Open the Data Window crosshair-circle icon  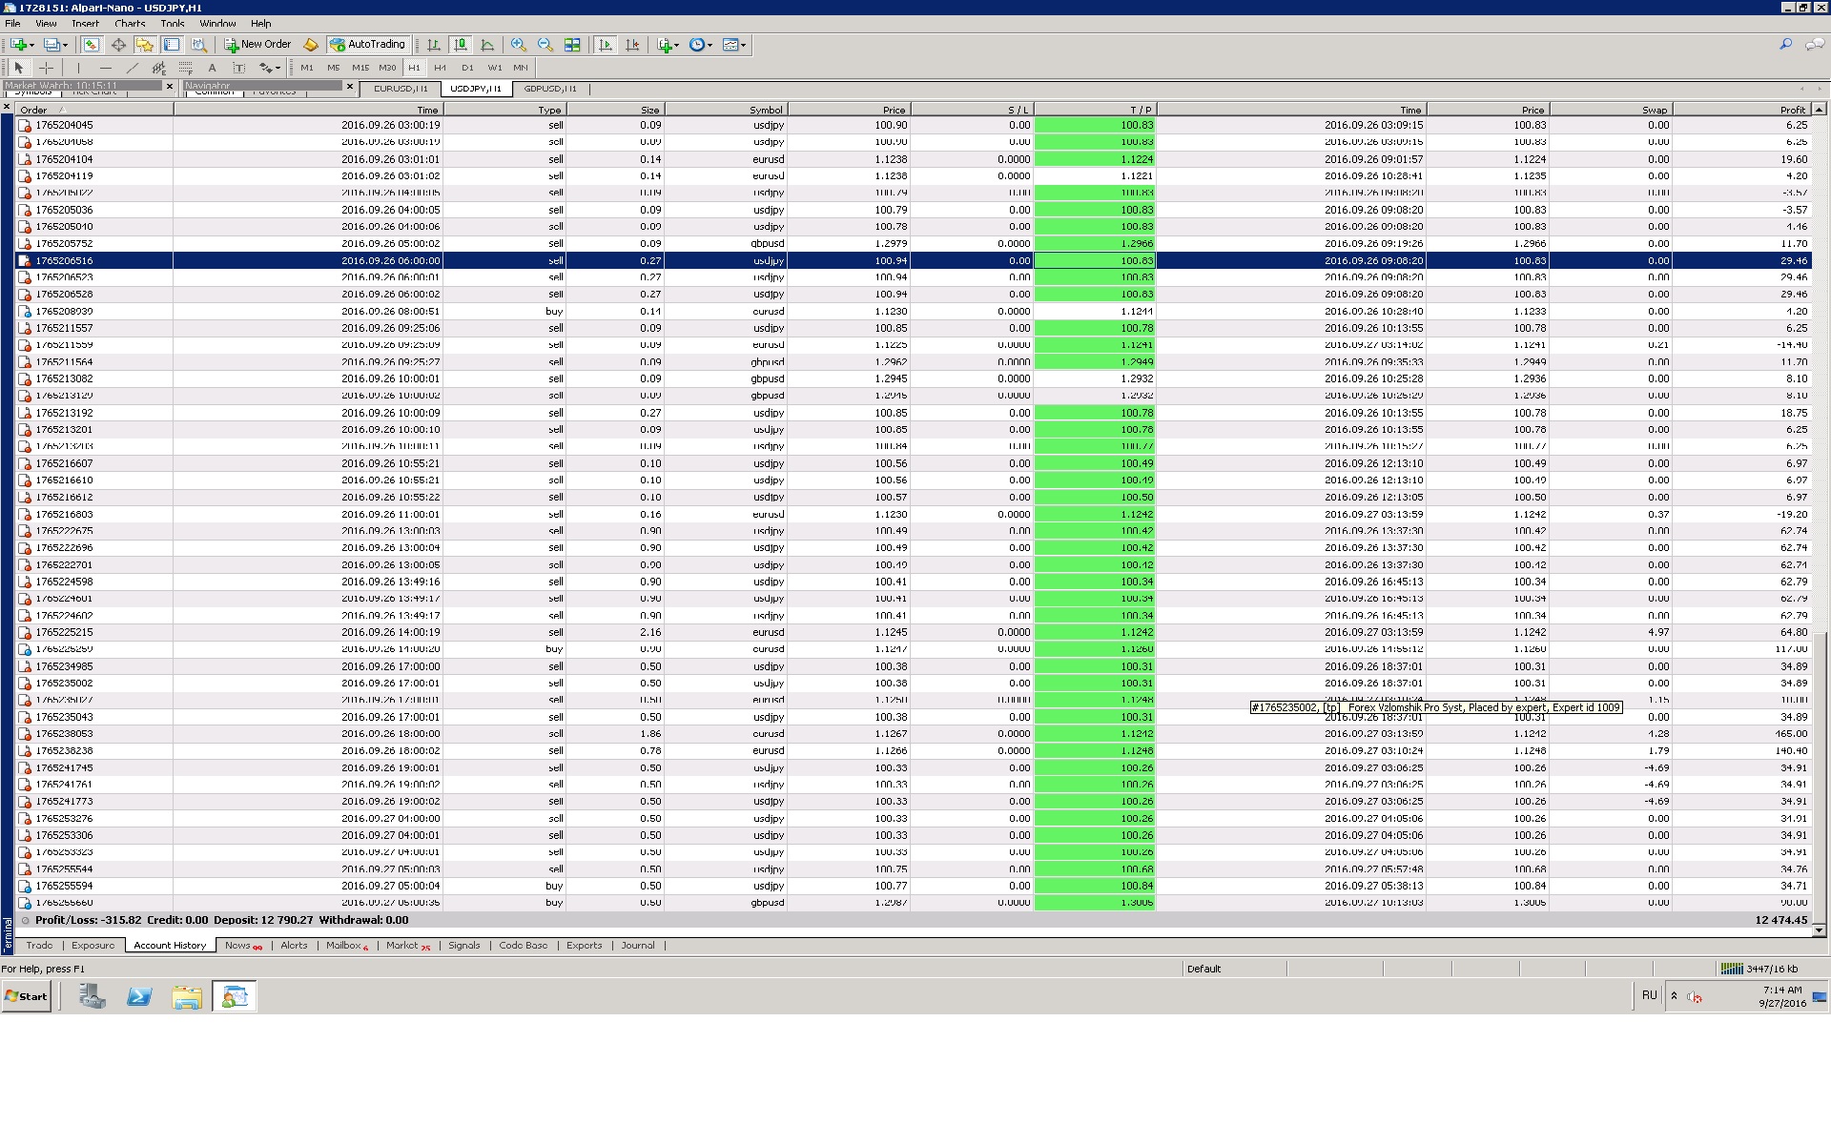click(118, 45)
